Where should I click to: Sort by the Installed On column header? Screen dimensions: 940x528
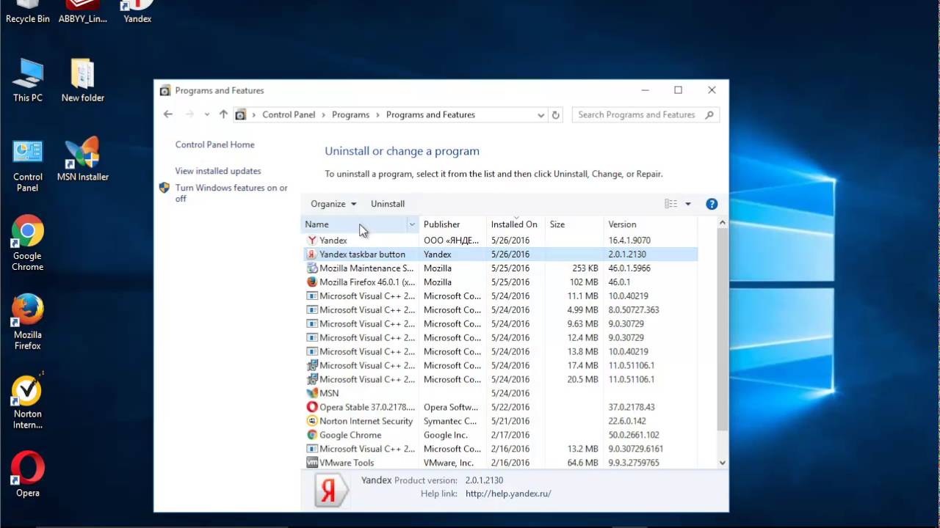tap(515, 224)
